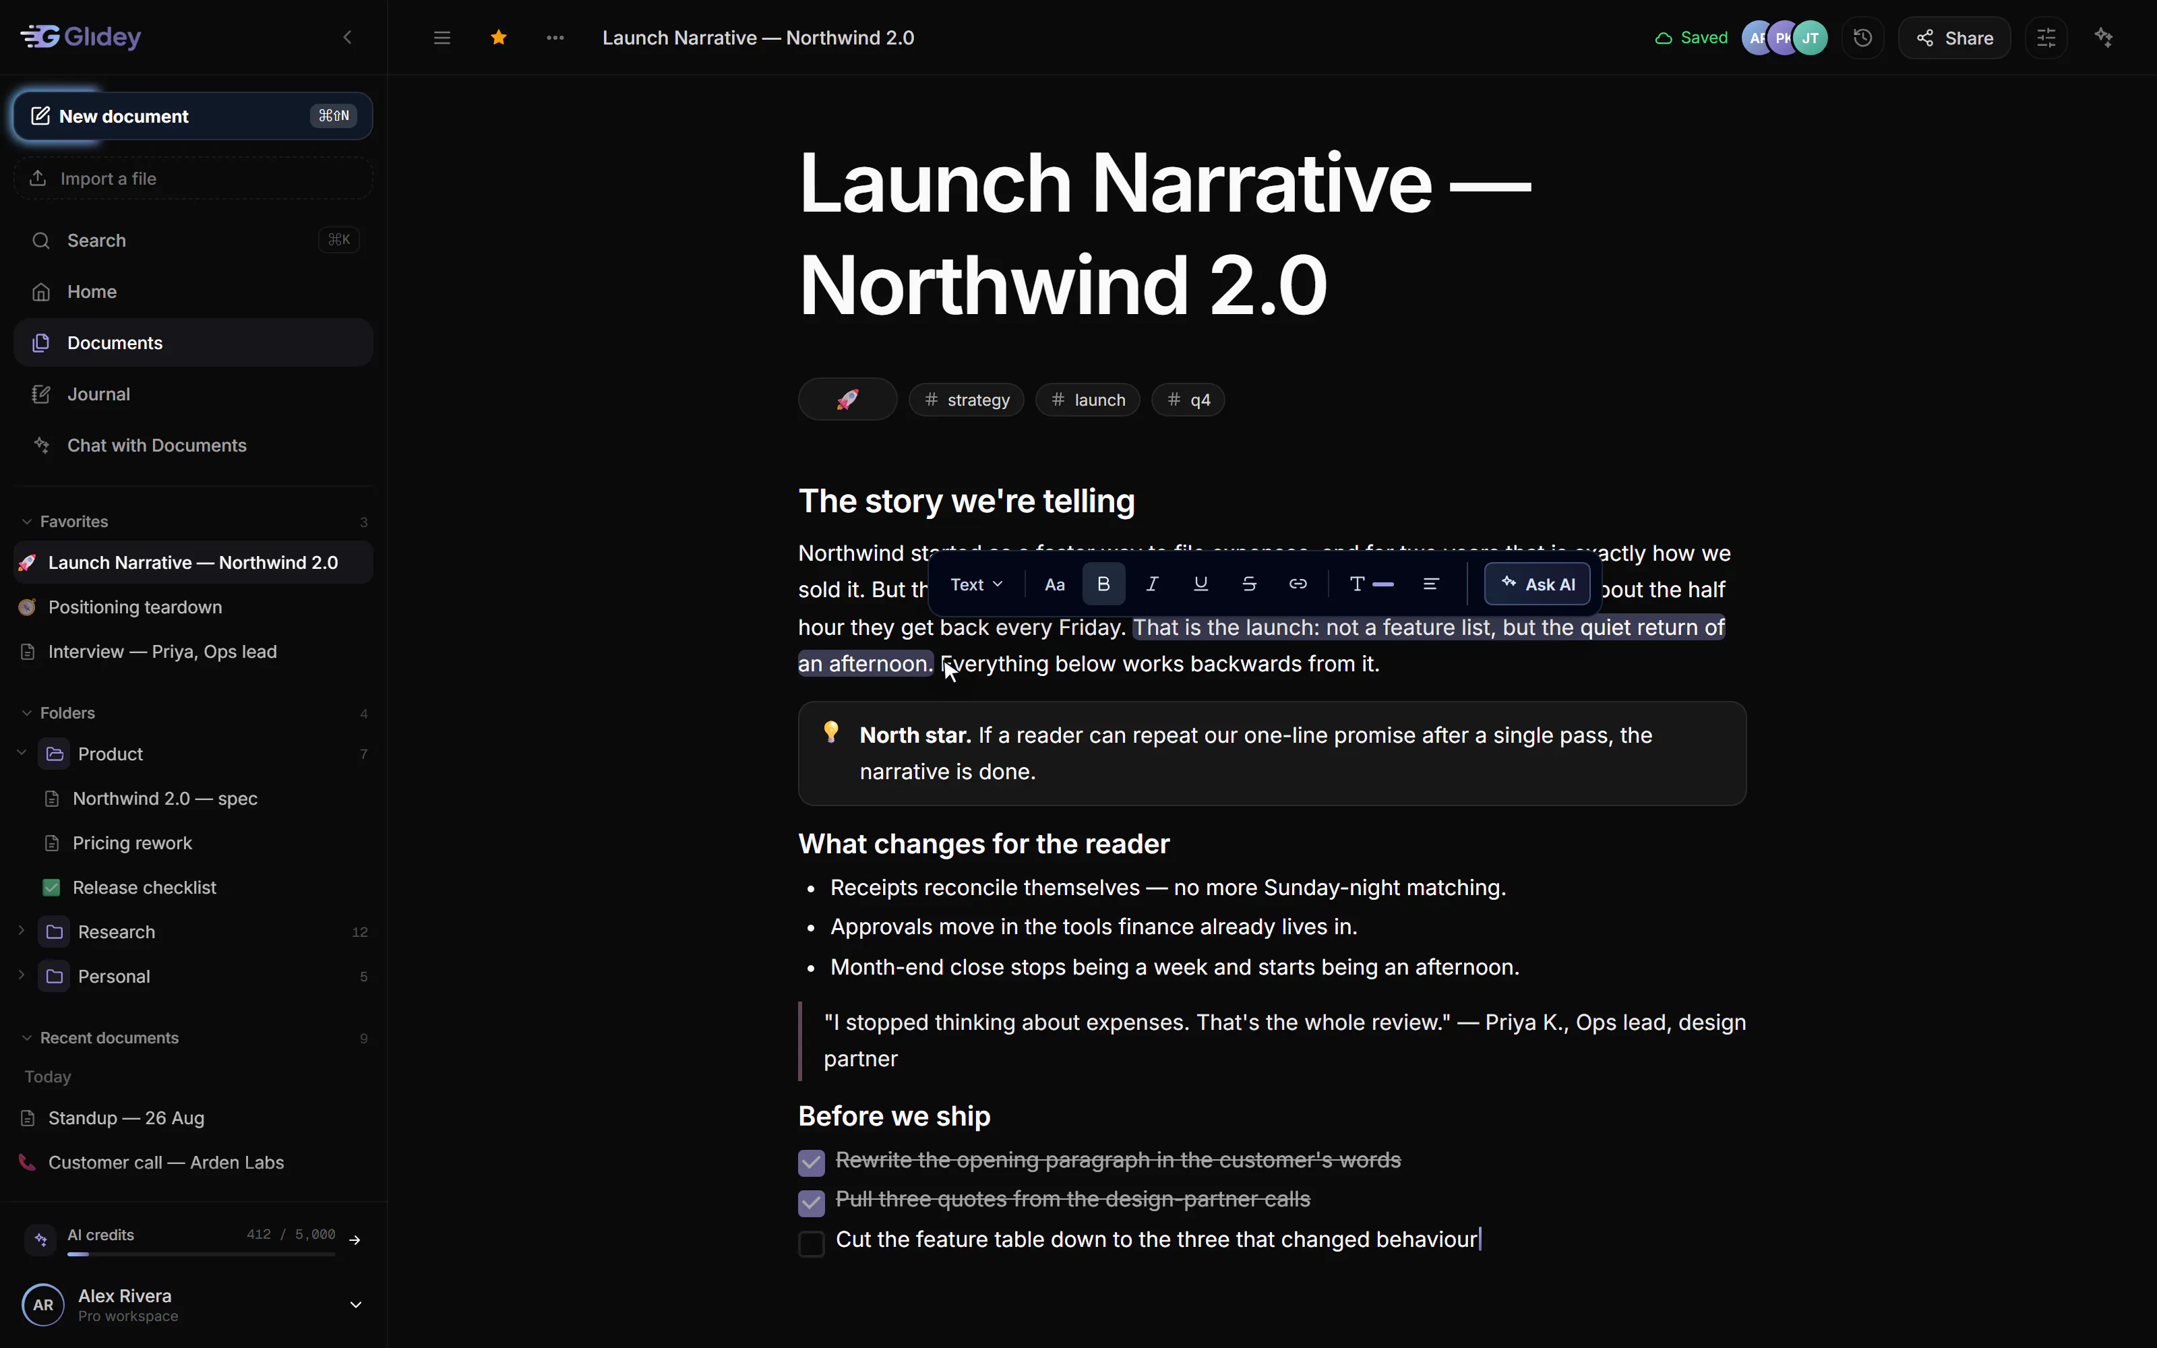Viewport: 2157px width, 1348px height.
Task: Collapse the Product folder chevron
Action: [22, 754]
